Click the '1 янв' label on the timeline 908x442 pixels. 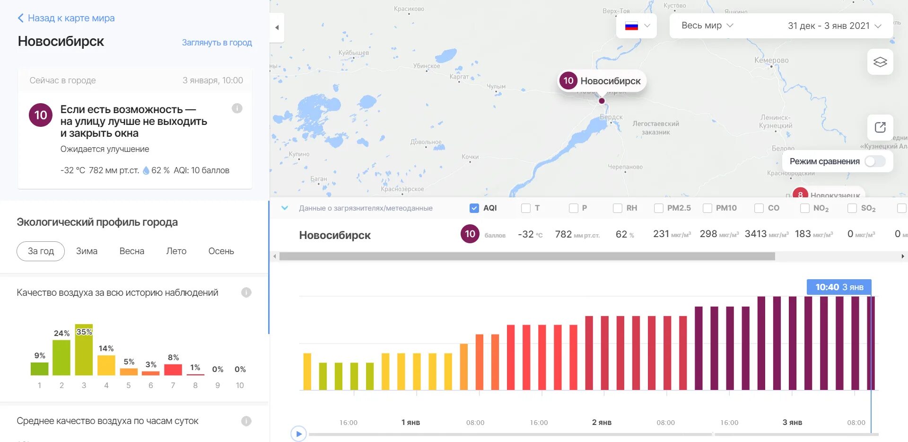point(410,422)
